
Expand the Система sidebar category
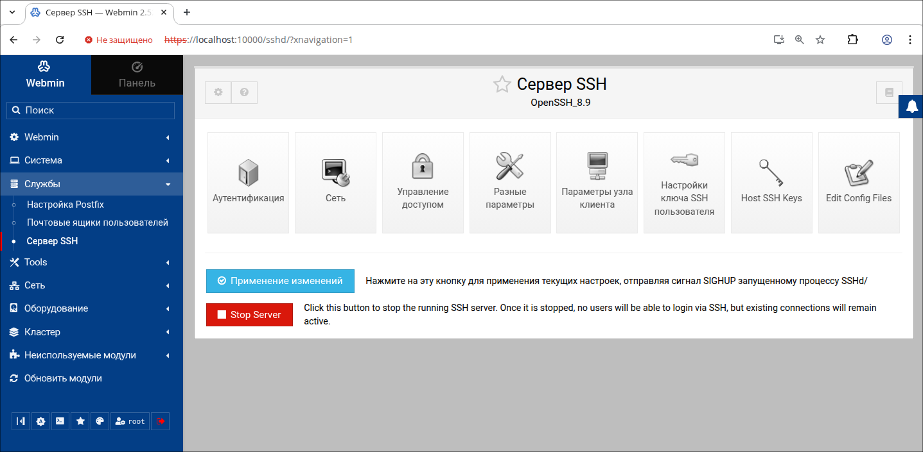[91, 160]
